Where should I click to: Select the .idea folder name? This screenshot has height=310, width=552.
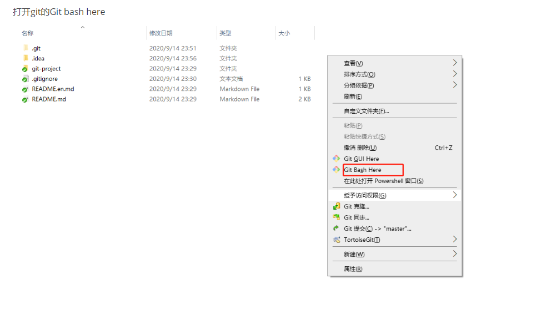(38, 58)
